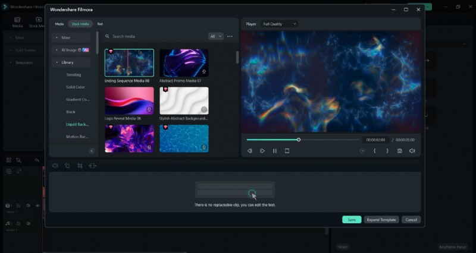Stop the preview with the square button
This screenshot has width=476, height=253.
pyautogui.click(x=287, y=151)
